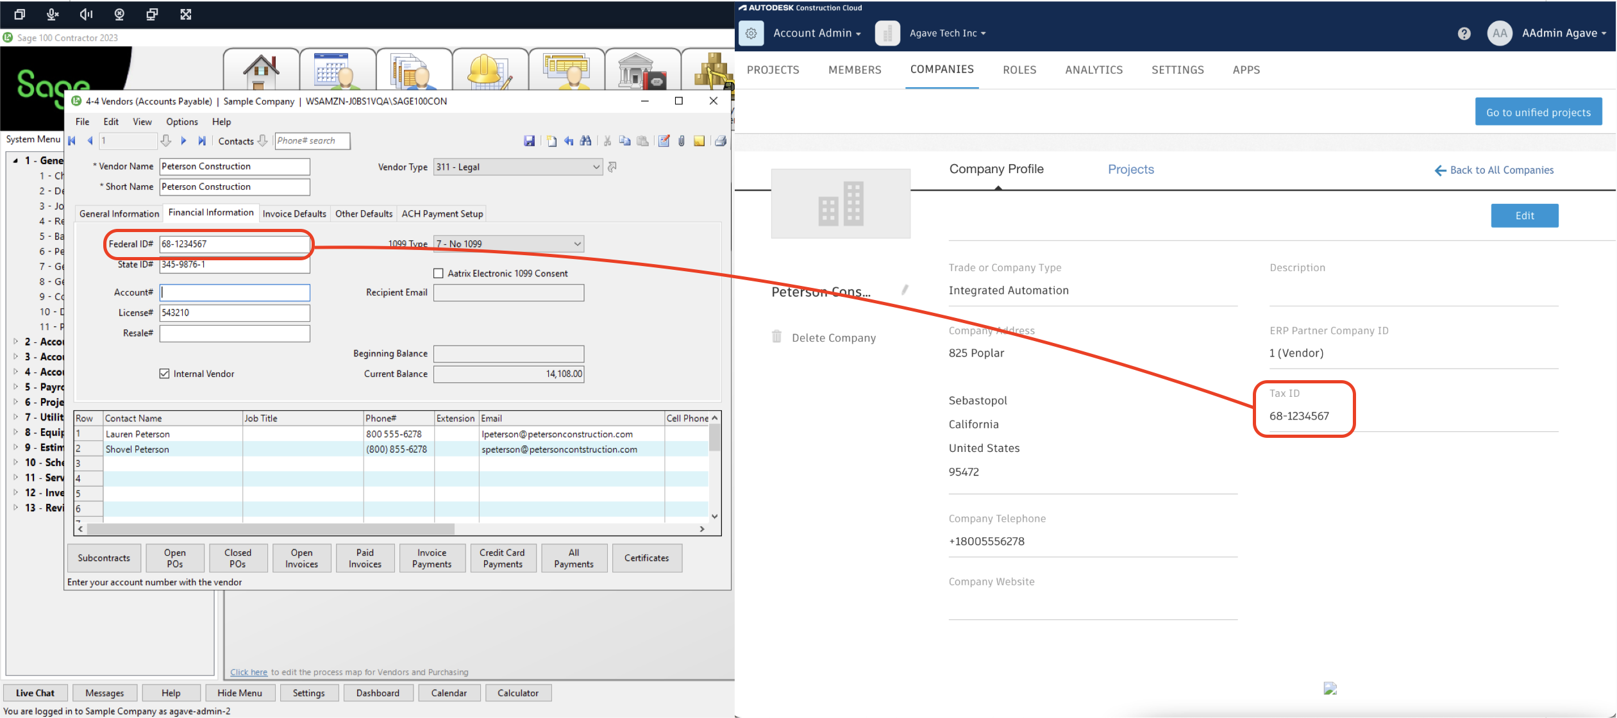1617x718 pixels.
Task: Click the Phone# search input field
Action: click(x=312, y=140)
